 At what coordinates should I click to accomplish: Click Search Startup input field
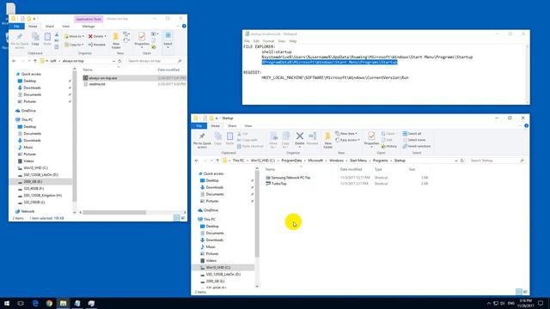point(497,161)
